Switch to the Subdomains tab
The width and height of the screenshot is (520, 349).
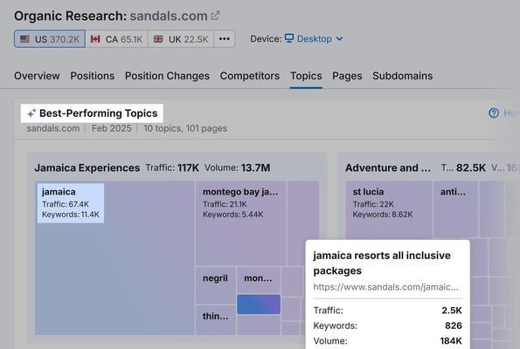coord(402,76)
